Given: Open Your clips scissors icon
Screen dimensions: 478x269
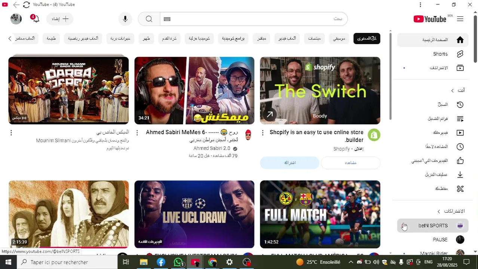Looking at the screenshot, I should [x=460, y=189].
